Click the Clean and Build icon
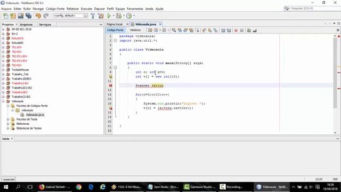 (x=101, y=15)
